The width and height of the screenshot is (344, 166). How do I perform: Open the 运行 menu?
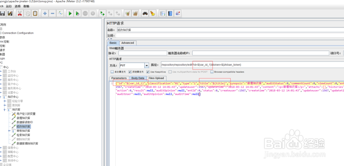9,7
